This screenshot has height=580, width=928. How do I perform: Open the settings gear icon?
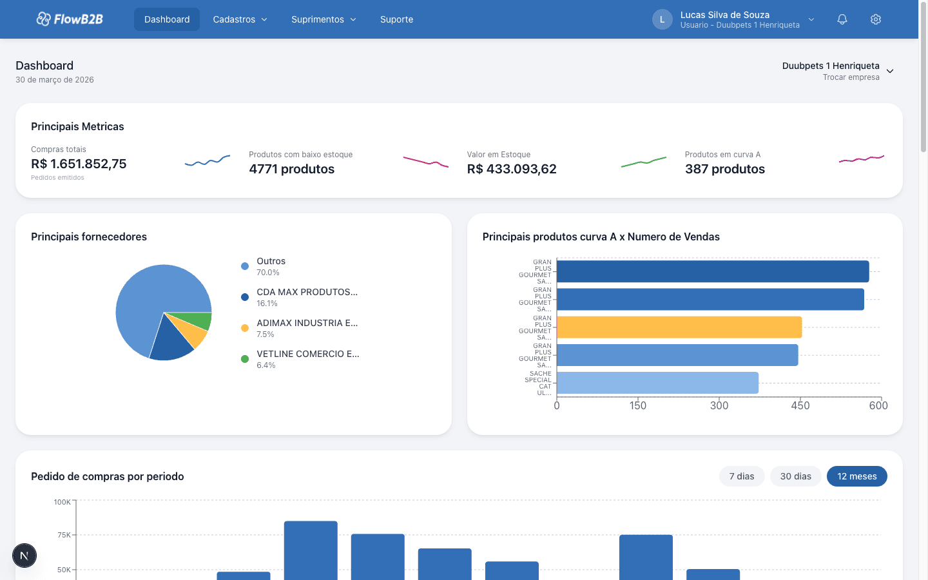876,19
